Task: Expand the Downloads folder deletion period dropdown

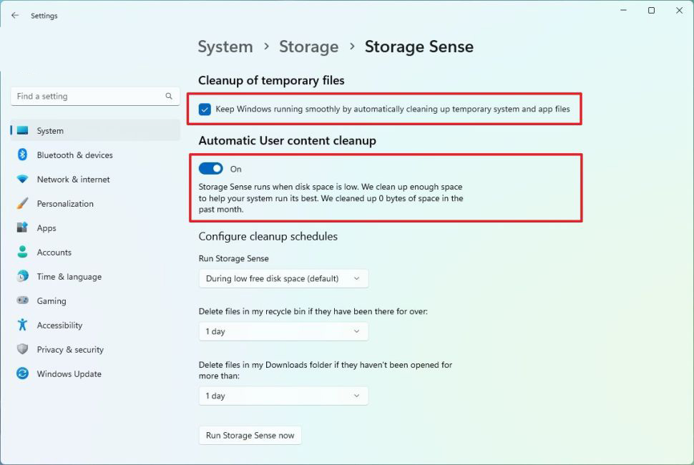Action: click(283, 396)
